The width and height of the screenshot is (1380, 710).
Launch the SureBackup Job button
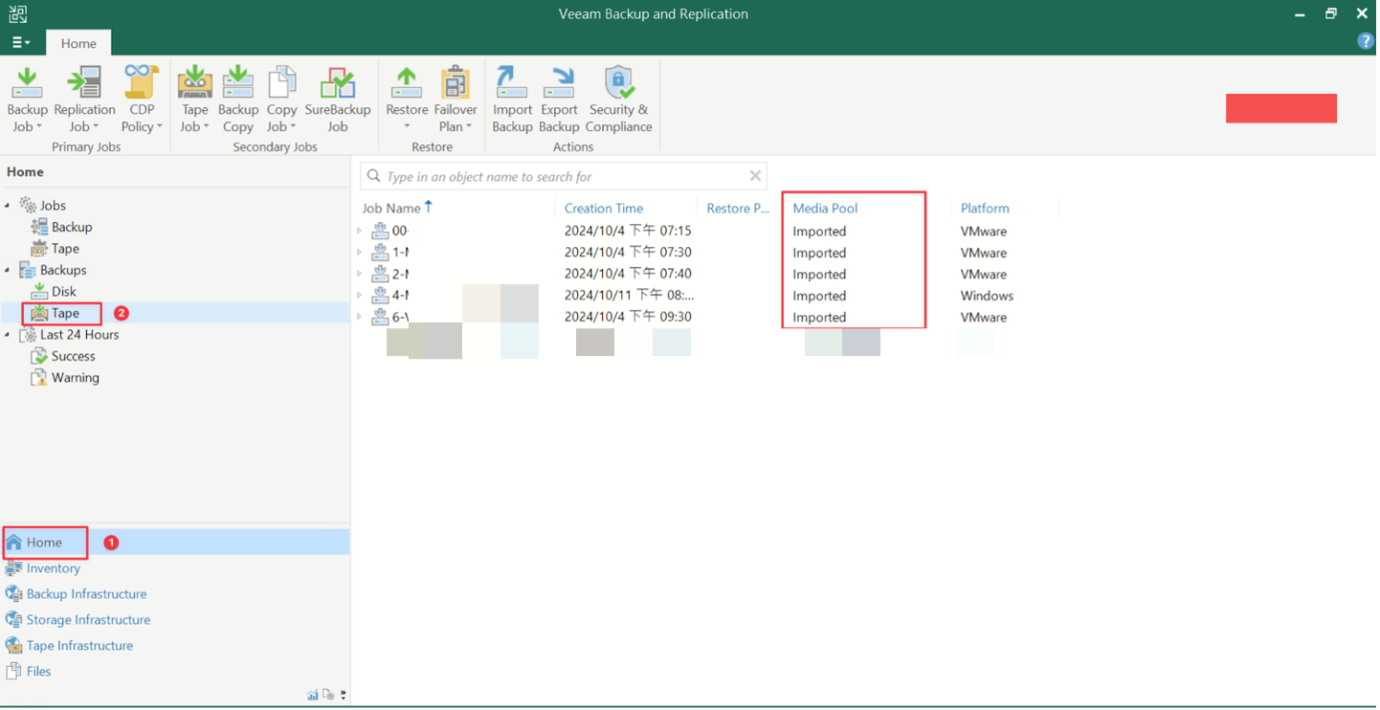click(338, 100)
